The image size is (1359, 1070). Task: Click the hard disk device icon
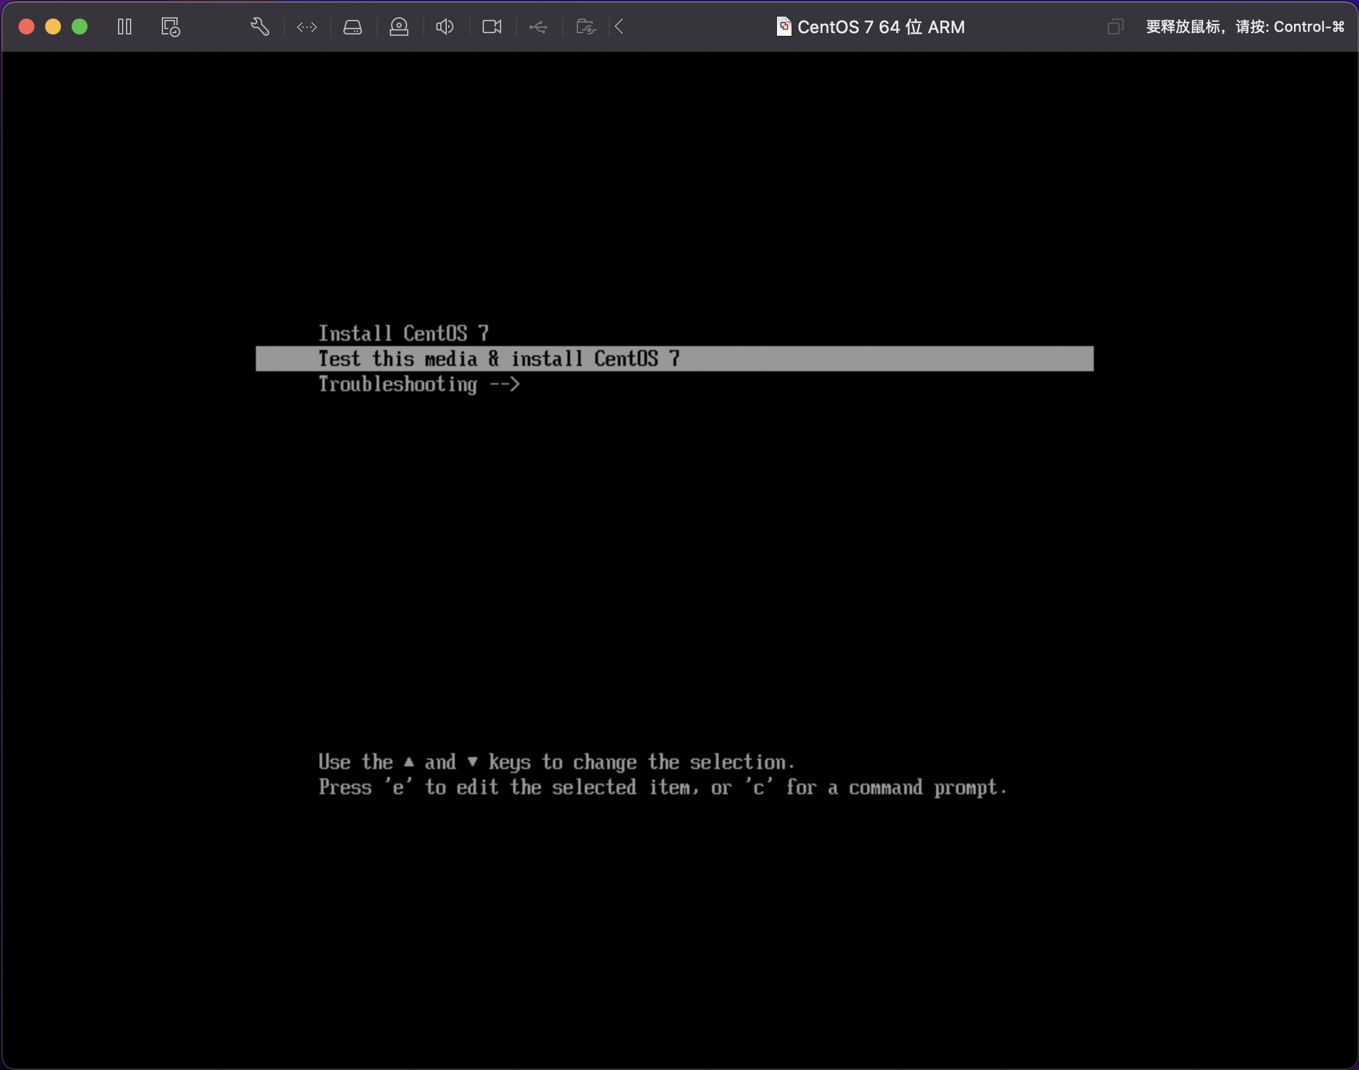pyautogui.click(x=353, y=27)
